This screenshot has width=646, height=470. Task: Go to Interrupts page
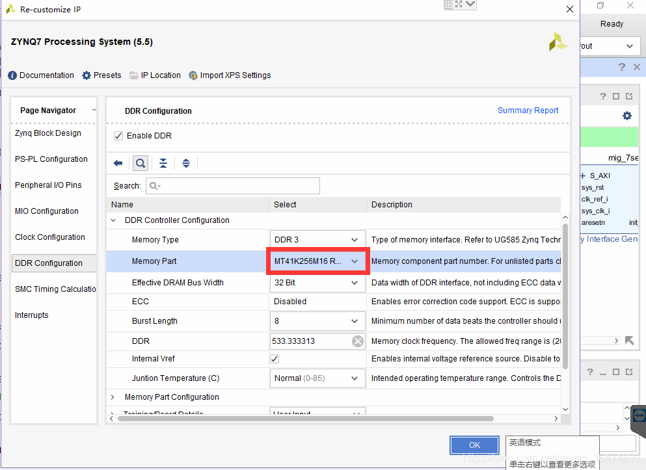coord(32,315)
